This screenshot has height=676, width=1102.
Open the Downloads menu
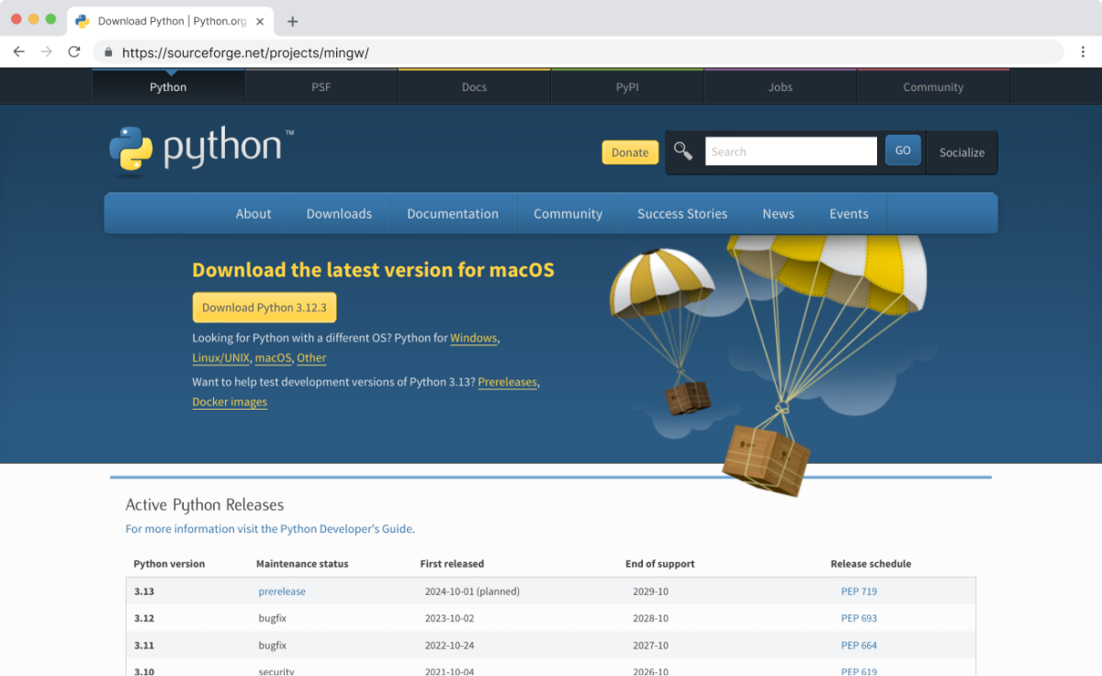click(339, 213)
